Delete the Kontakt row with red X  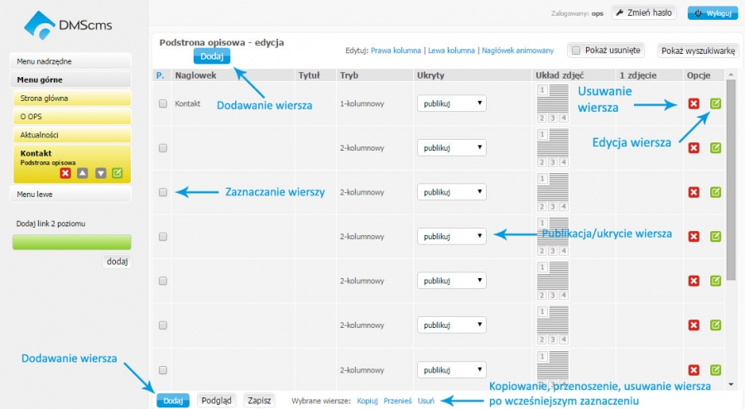[x=694, y=103]
